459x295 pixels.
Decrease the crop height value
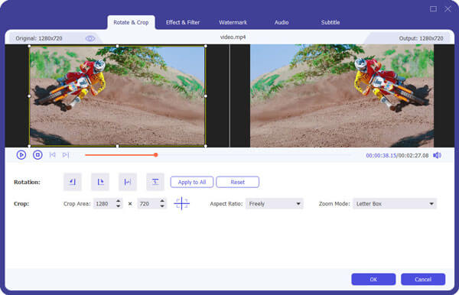tap(162, 206)
